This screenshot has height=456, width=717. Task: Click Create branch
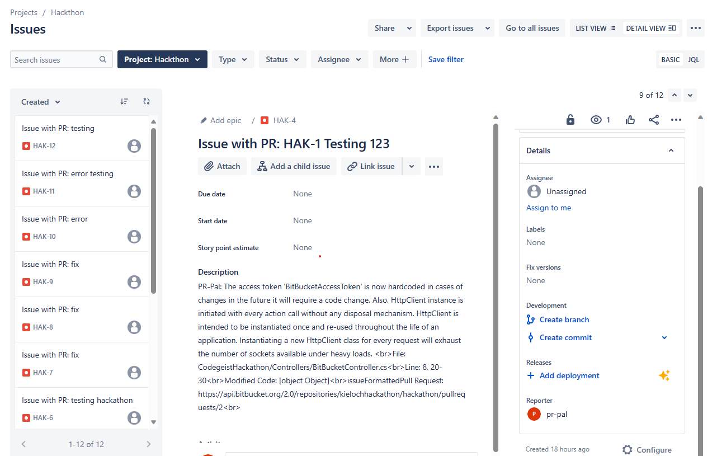pyautogui.click(x=558, y=319)
